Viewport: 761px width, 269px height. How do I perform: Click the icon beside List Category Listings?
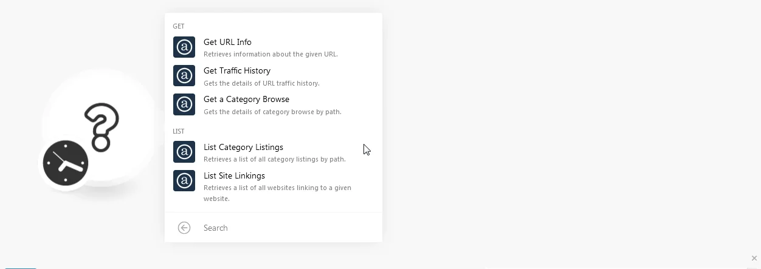184,152
